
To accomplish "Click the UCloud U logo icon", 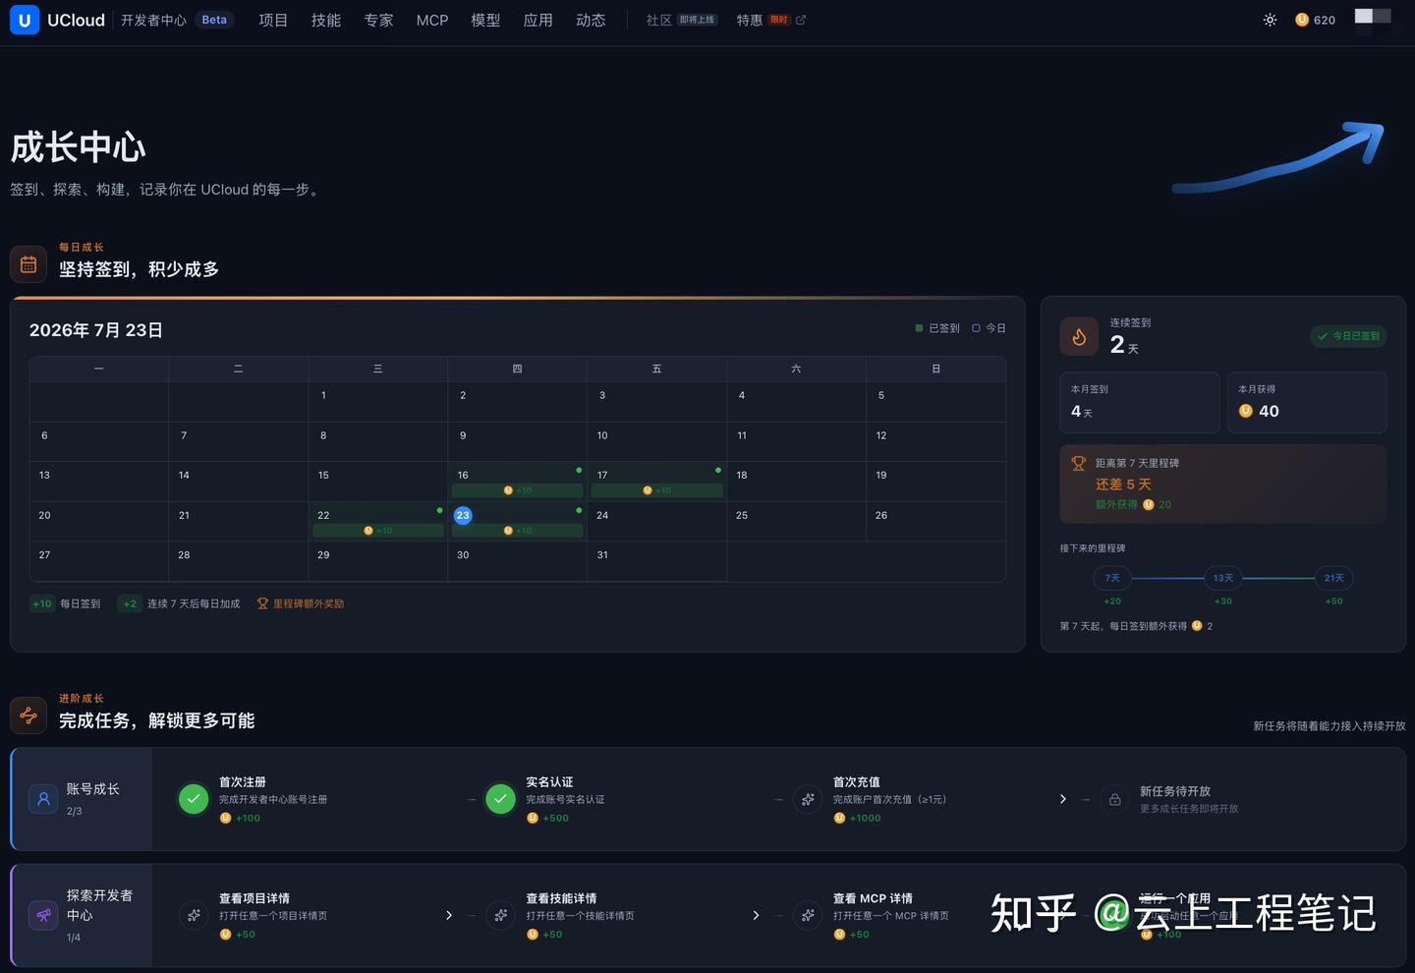I will pos(25,20).
